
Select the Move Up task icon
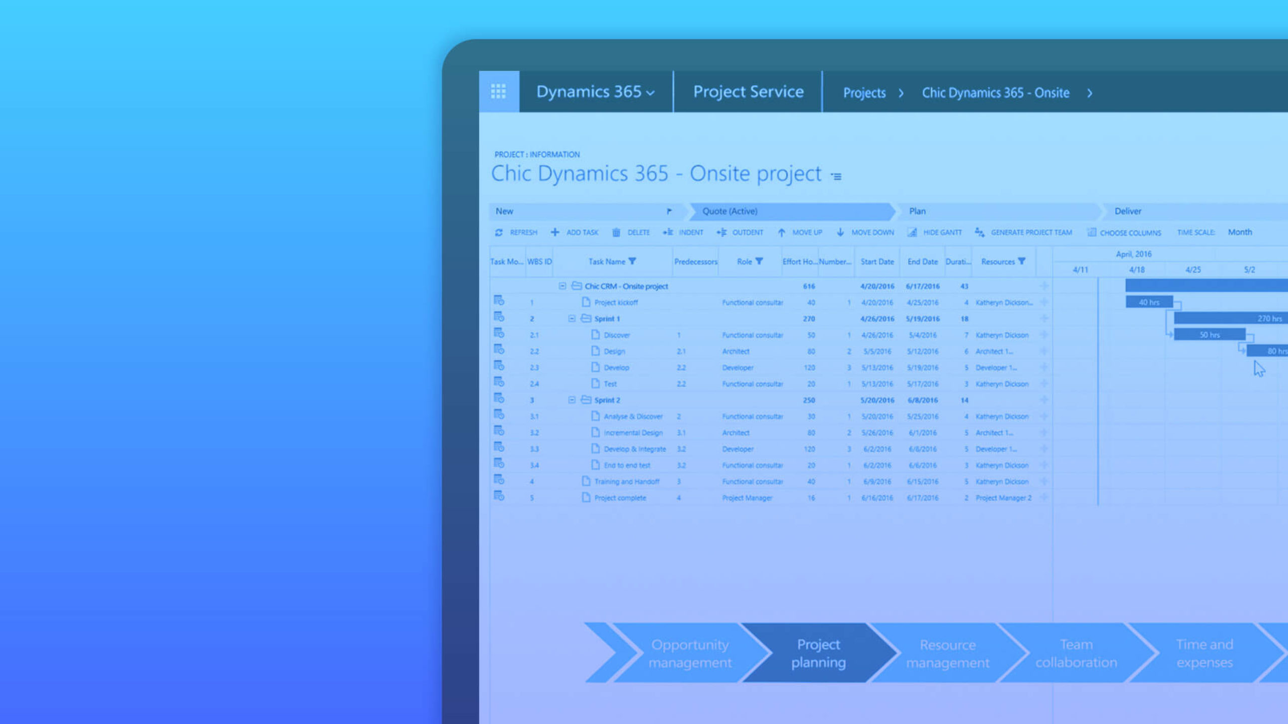pyautogui.click(x=780, y=232)
